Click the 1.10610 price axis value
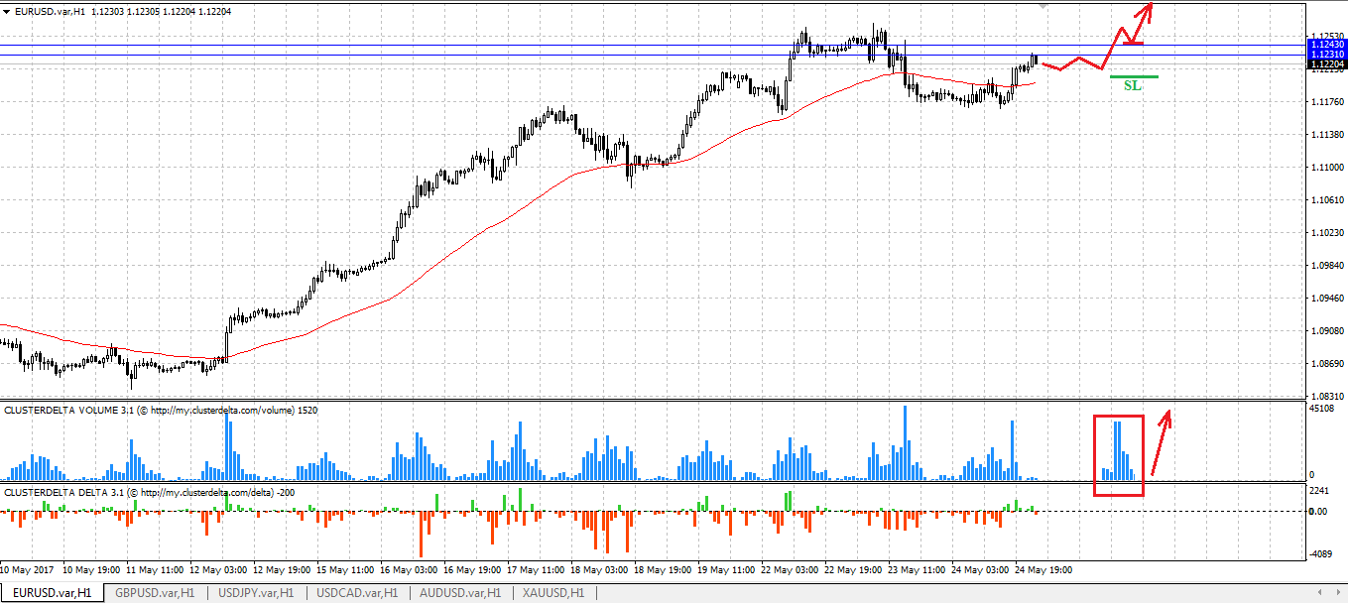Image resolution: width=1348 pixels, height=604 pixels. [1327, 200]
